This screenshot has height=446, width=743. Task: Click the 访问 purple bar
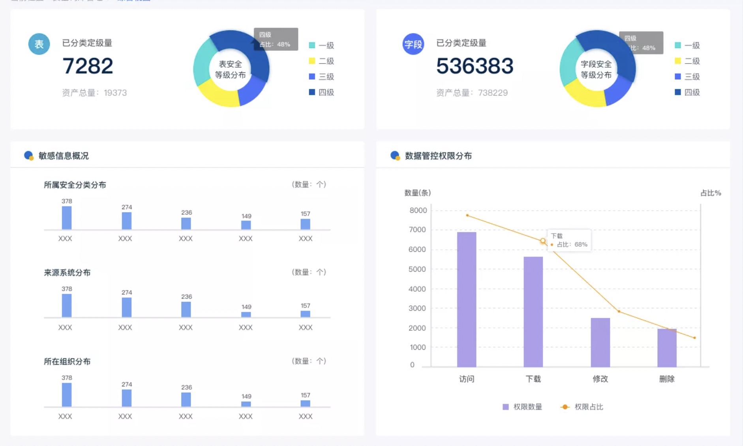pos(467,300)
